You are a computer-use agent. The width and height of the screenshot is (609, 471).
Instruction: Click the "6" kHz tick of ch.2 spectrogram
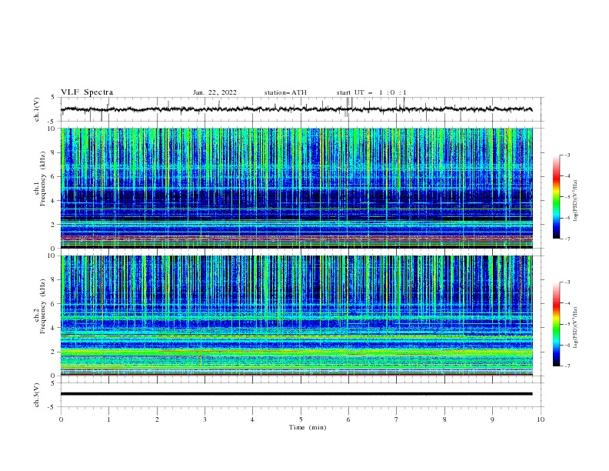[55, 303]
